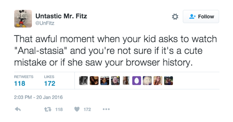Retweet using the retweet arrows icon

(x=48, y=109)
